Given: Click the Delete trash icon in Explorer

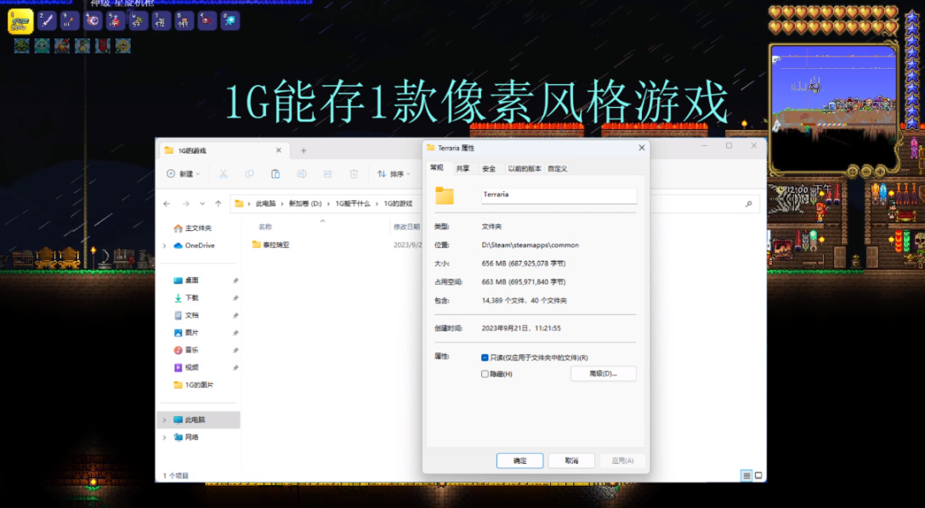Looking at the screenshot, I should click(354, 174).
